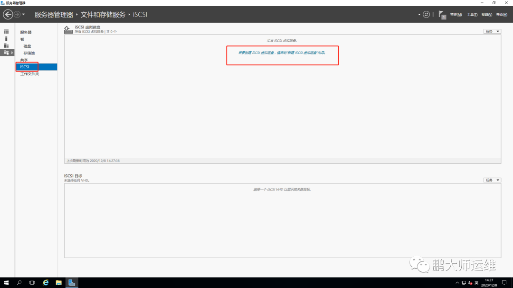
Task: Open 任务 dropdown for iSCSI virtual disks
Action: pos(492,31)
